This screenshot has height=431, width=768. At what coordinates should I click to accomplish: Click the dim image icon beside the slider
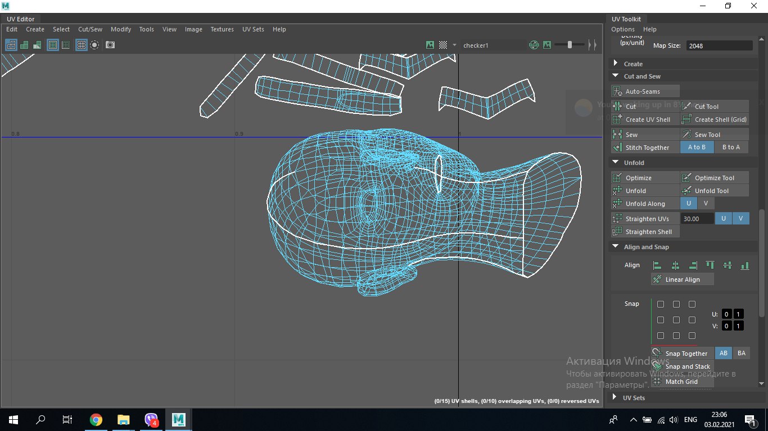click(547, 45)
